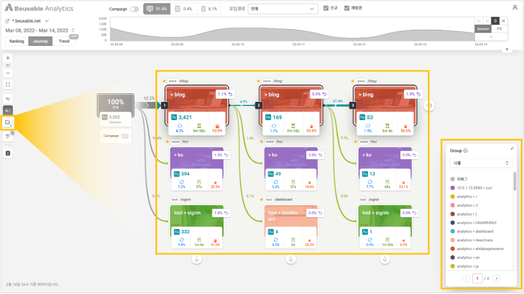
Task: Open the user profile icon
Action: click(514, 8)
